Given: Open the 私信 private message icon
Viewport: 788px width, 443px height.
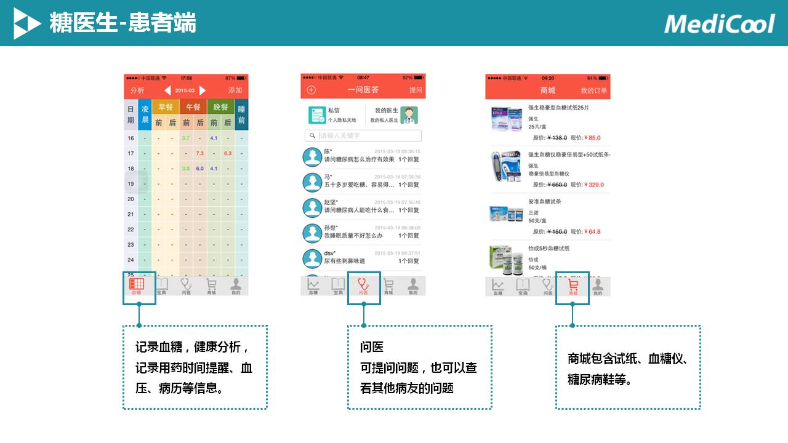Looking at the screenshot, I should pyautogui.click(x=317, y=115).
